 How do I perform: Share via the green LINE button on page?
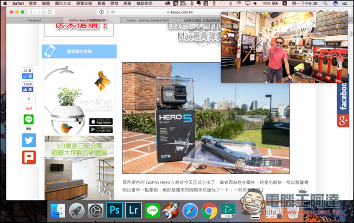coord(29,119)
